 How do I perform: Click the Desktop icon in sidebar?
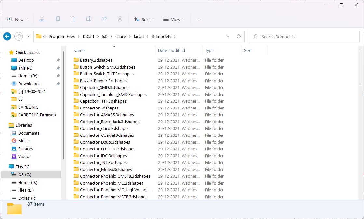(x=14, y=60)
